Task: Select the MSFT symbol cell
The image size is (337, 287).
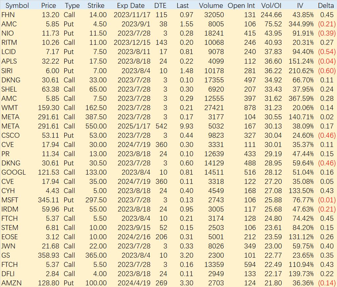Action: click(10, 200)
